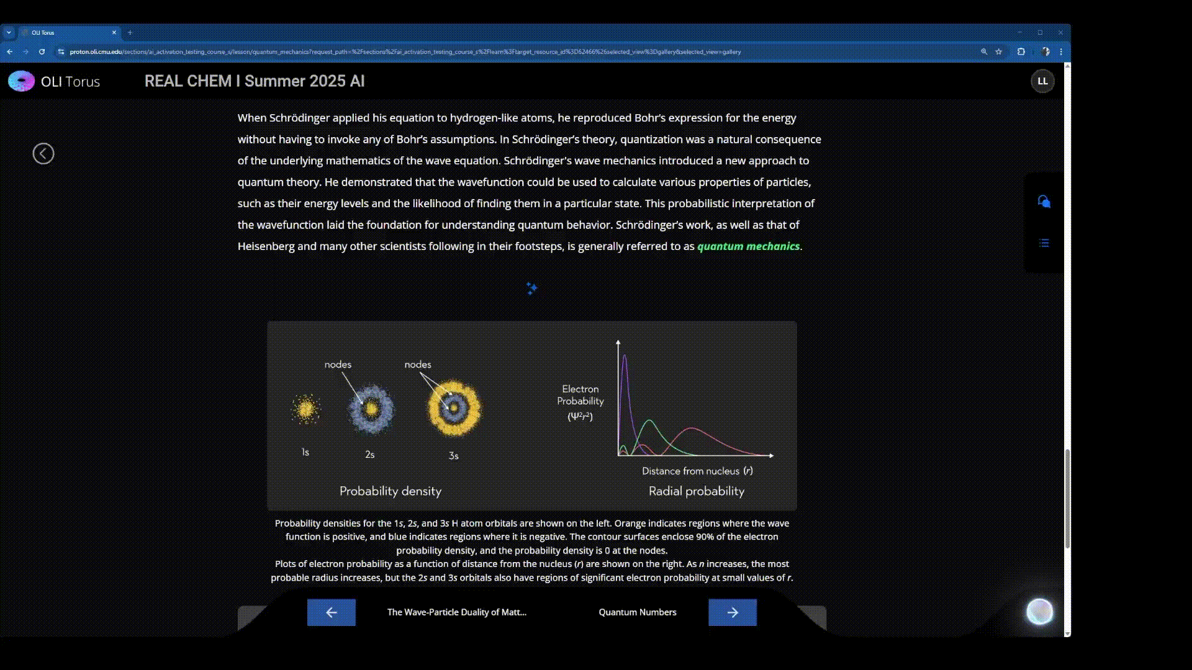Open the AI assistant sparkle icon below paragraph
This screenshot has height=670, width=1192.
point(531,288)
